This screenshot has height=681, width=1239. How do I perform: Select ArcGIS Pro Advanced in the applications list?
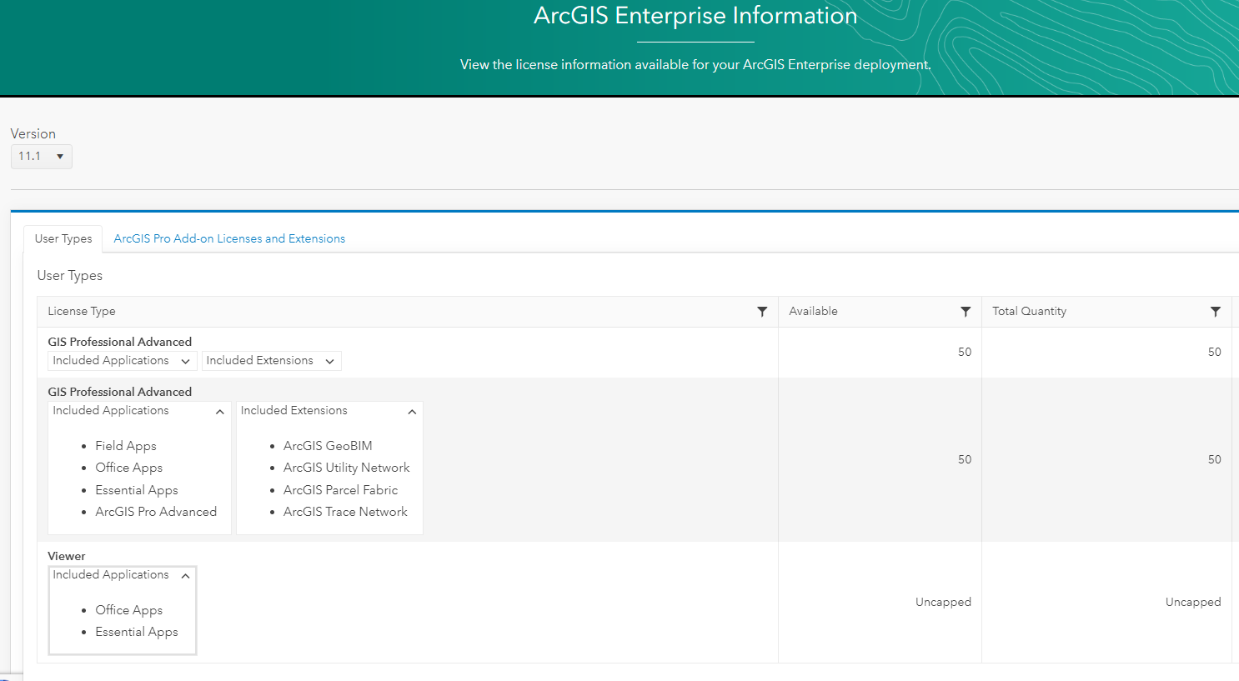156,511
